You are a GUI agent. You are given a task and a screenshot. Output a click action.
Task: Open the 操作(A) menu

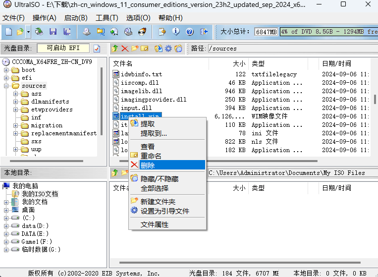(x=45, y=18)
